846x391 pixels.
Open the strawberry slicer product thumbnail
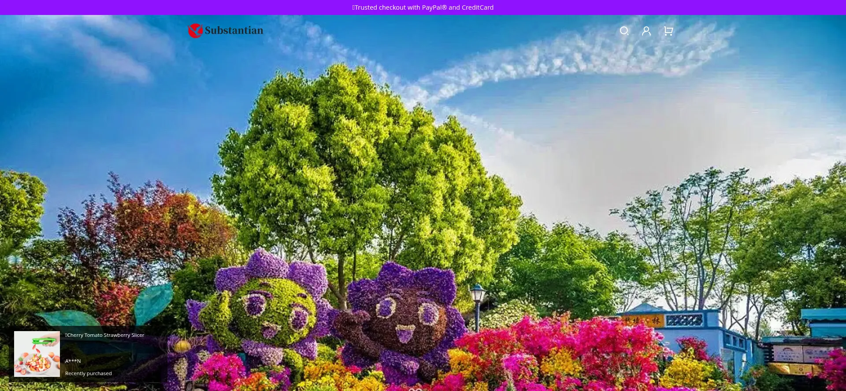37,354
